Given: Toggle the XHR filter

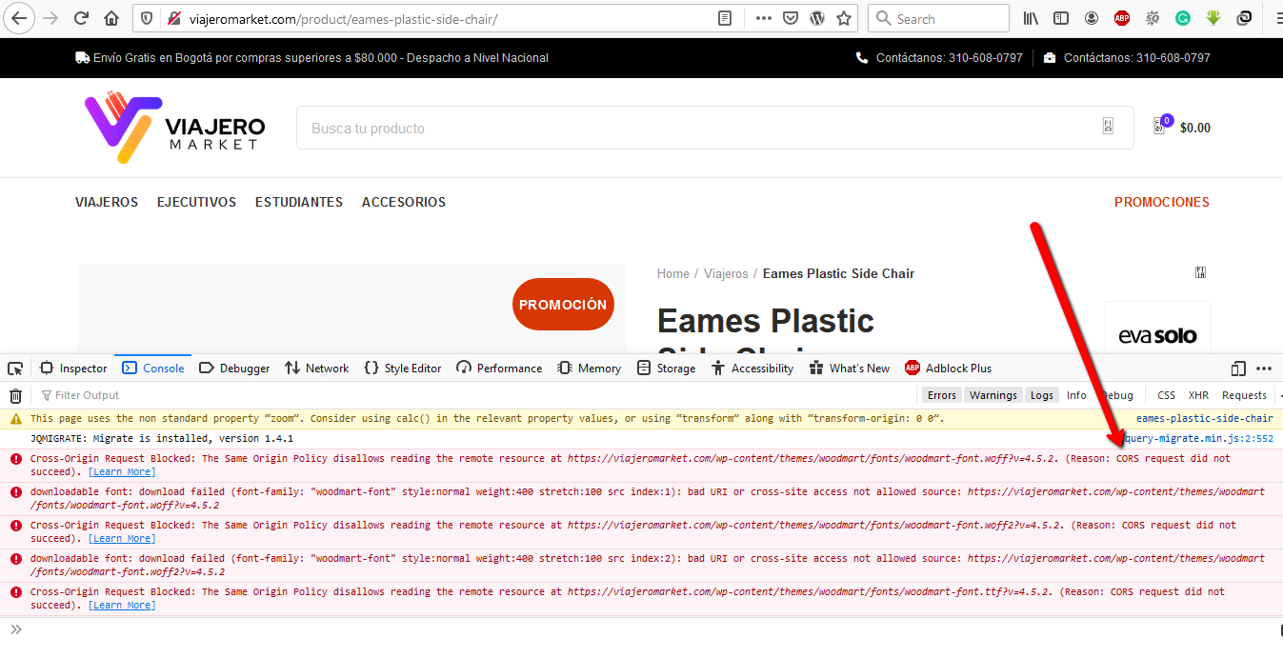Looking at the screenshot, I should click(x=1198, y=395).
